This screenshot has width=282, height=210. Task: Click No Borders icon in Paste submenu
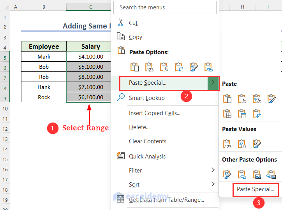[x=227, y=114]
